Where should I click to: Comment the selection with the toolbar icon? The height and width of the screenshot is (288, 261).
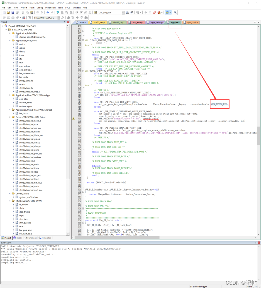86,13
